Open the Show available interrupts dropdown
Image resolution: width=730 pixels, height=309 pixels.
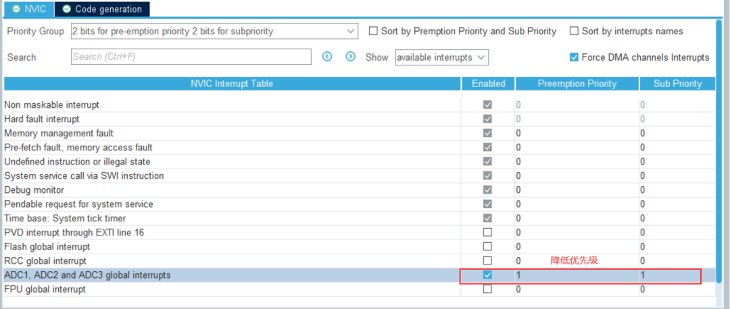click(x=441, y=57)
